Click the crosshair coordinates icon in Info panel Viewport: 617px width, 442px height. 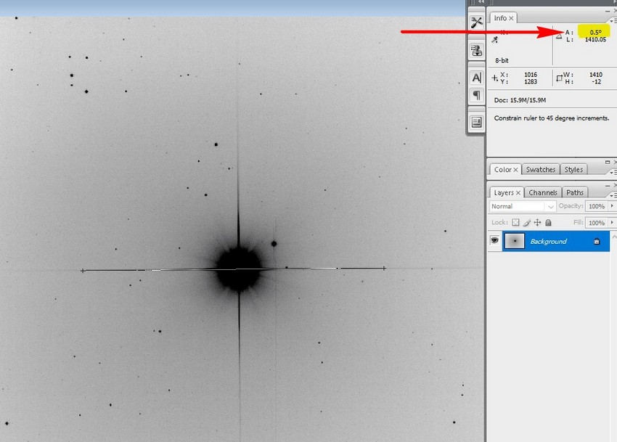pos(495,78)
